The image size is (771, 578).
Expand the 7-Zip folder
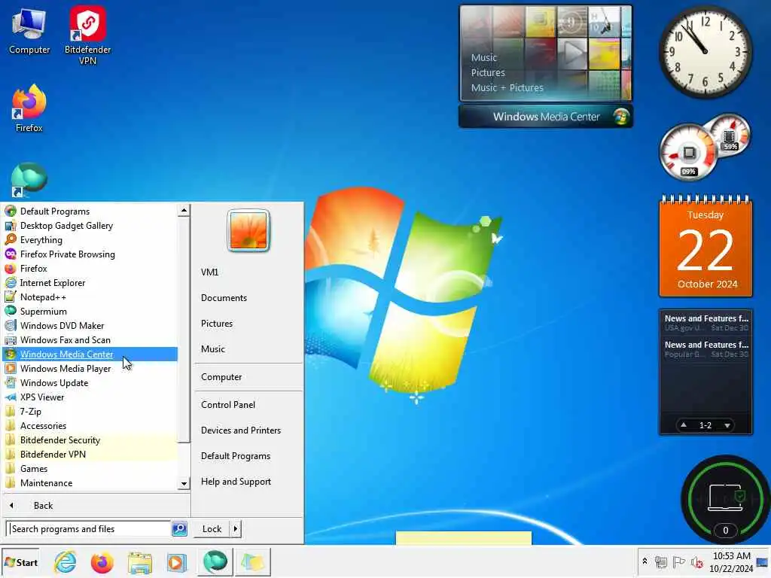click(90, 412)
